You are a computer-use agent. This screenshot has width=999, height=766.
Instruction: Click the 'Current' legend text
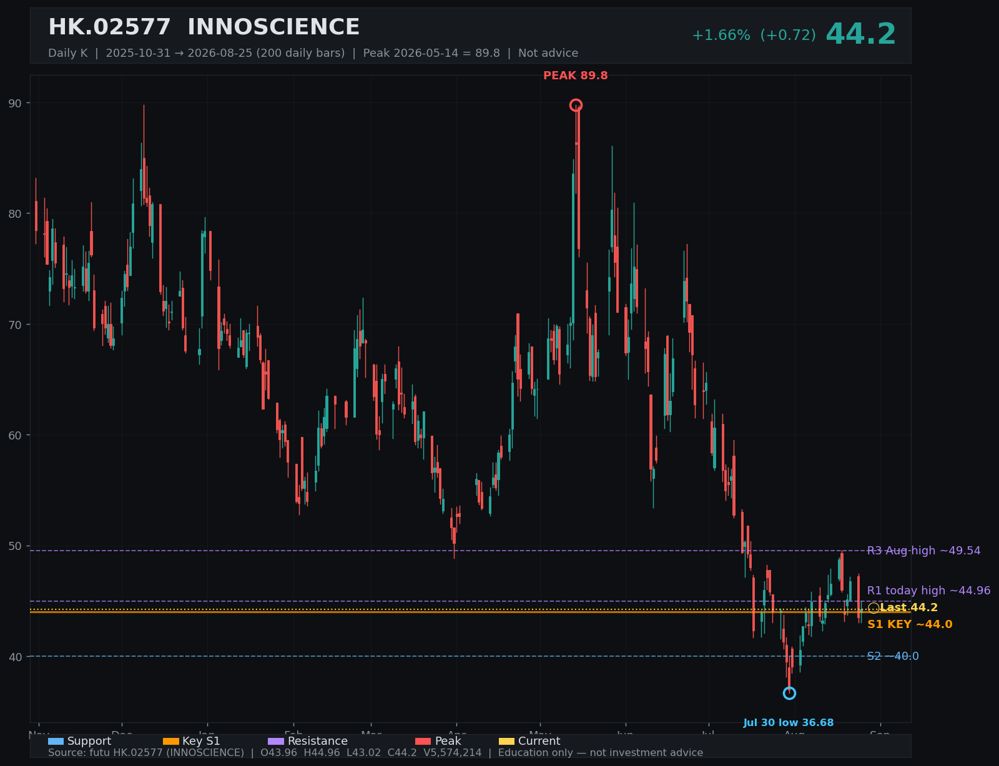tap(539, 741)
